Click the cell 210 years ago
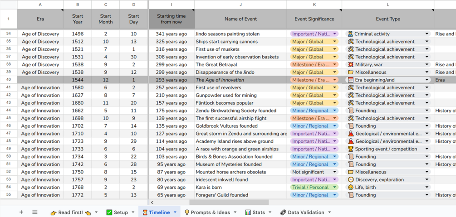 [x=172, y=95]
